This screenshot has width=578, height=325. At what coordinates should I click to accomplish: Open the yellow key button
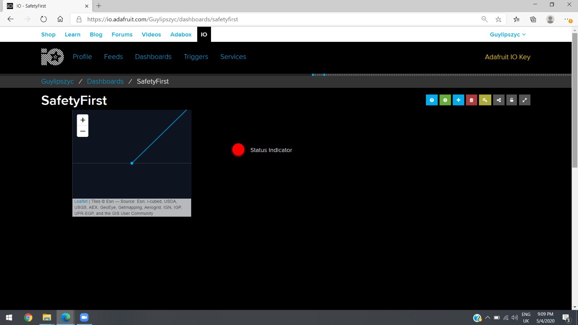click(485, 100)
